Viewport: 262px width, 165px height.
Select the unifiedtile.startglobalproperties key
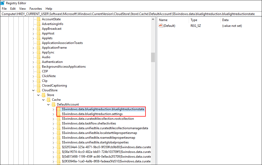pyautogui.click(x=95, y=142)
